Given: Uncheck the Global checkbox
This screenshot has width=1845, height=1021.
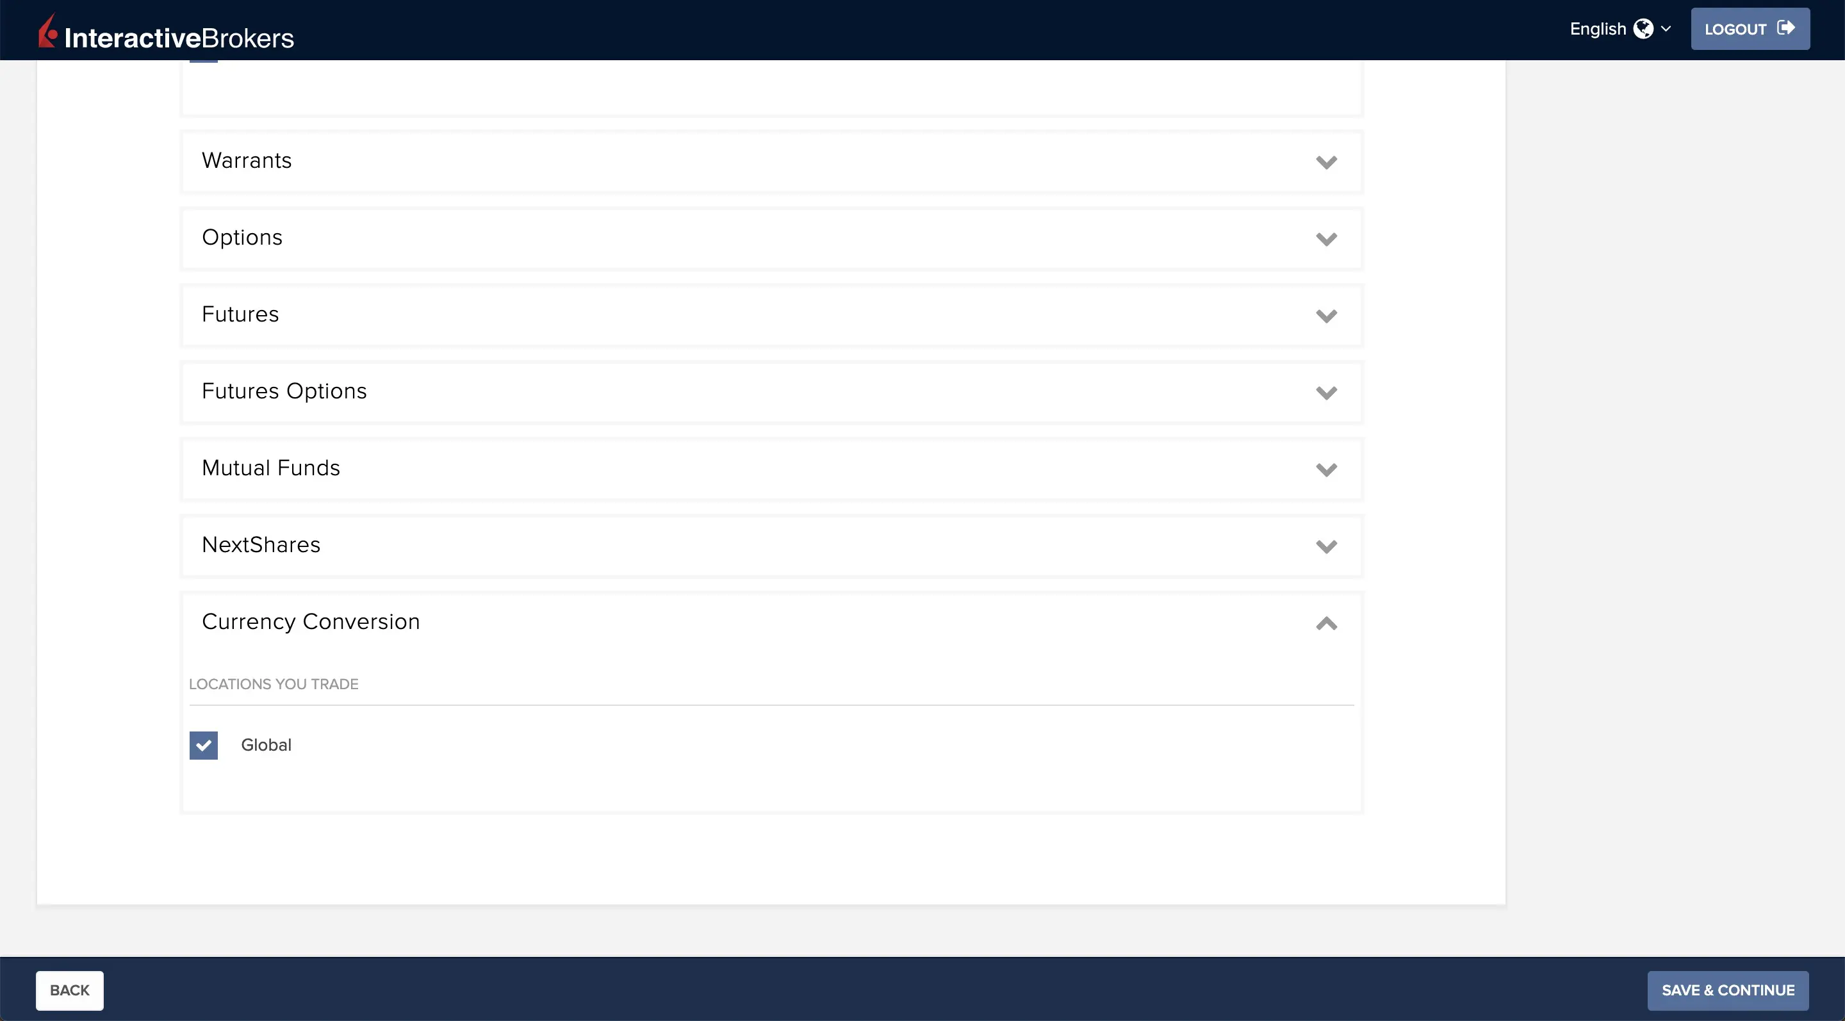Looking at the screenshot, I should [x=204, y=746].
